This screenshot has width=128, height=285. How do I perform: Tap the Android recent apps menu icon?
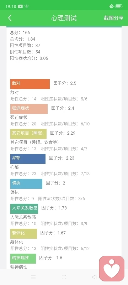33,277
